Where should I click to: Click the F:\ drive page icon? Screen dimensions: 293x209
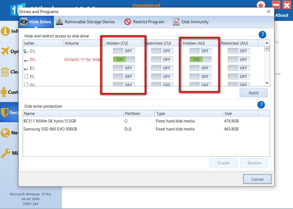coord(26,77)
